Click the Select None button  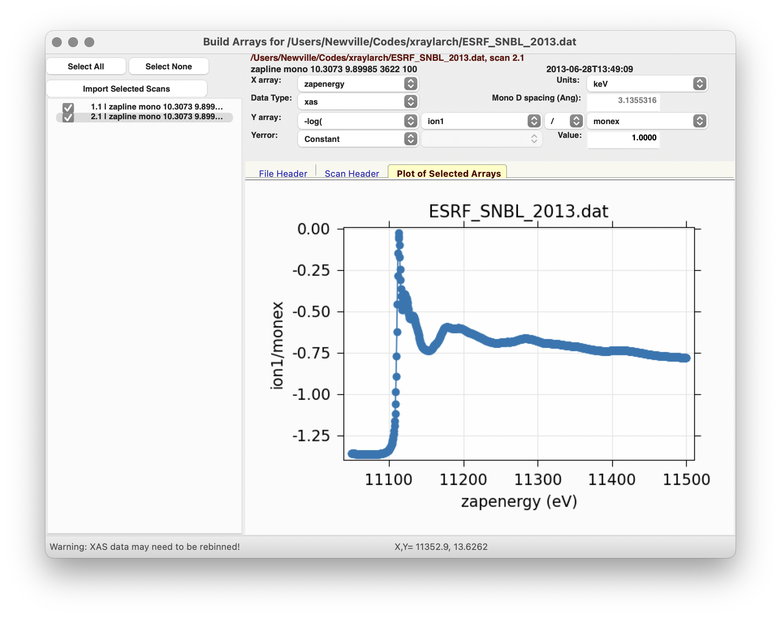click(168, 67)
